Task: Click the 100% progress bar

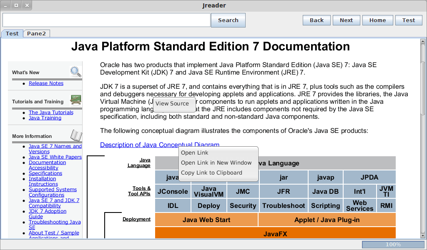Action: (x=394, y=245)
